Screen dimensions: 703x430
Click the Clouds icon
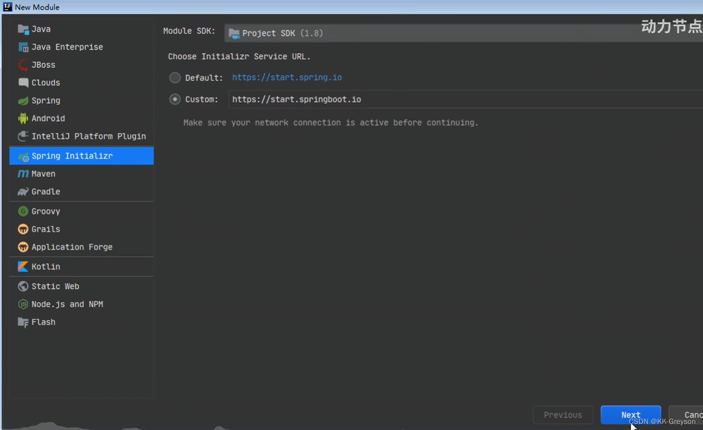point(23,82)
